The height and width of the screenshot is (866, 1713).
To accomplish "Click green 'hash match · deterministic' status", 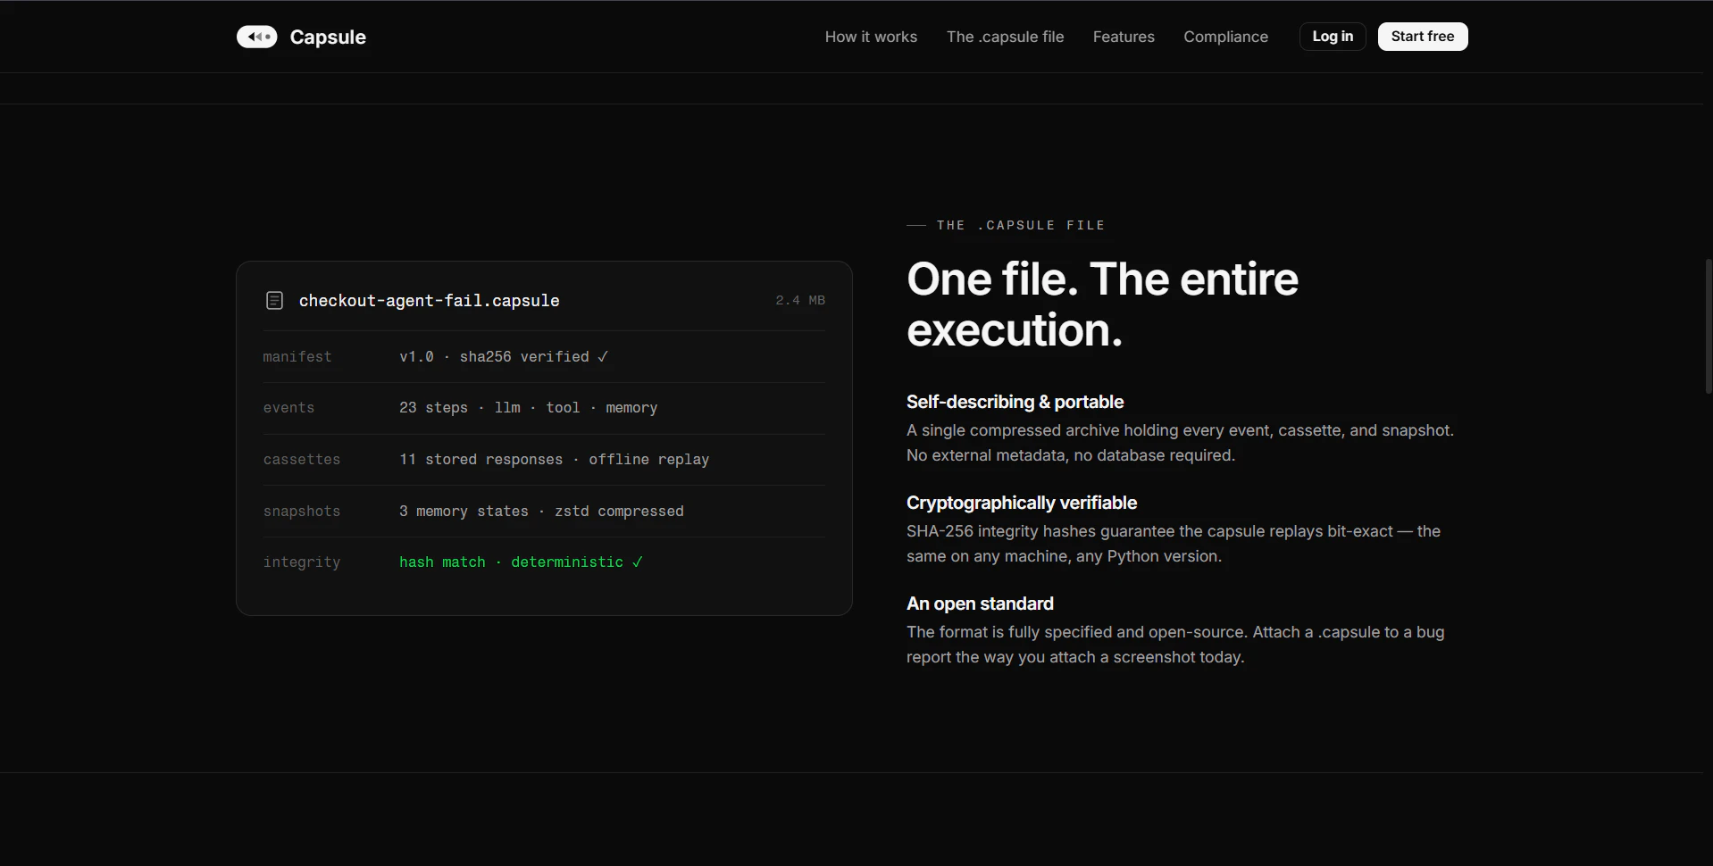I will [521, 562].
